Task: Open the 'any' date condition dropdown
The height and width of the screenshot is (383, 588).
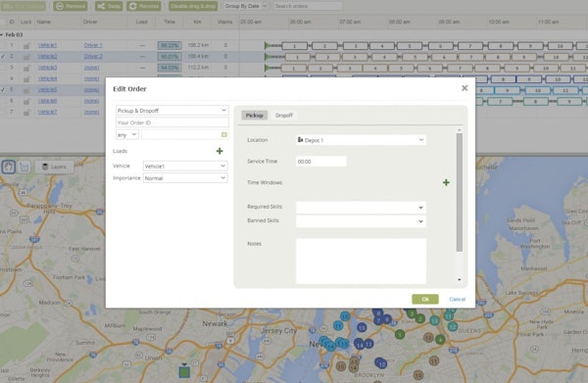Action: point(127,134)
